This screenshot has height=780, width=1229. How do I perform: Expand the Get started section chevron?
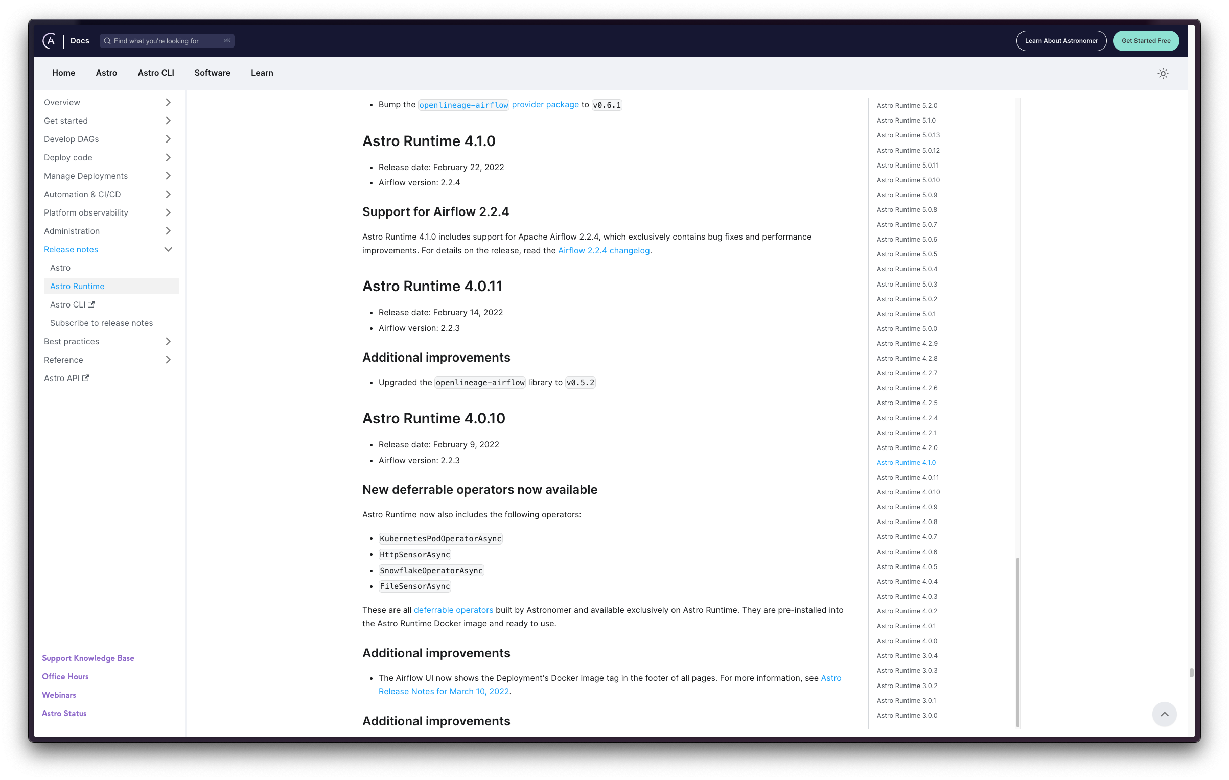[168, 121]
